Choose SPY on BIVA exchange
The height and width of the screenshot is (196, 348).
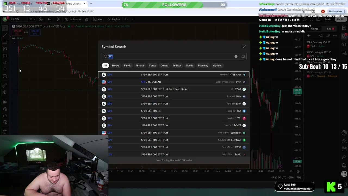[174, 104]
